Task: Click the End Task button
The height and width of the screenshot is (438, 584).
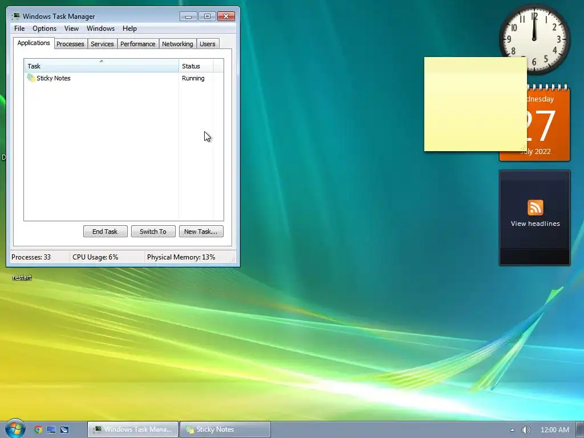Action: [105, 232]
